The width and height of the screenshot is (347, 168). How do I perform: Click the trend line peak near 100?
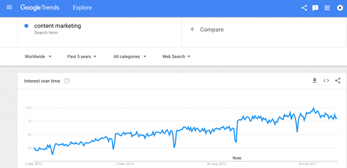click(313, 109)
